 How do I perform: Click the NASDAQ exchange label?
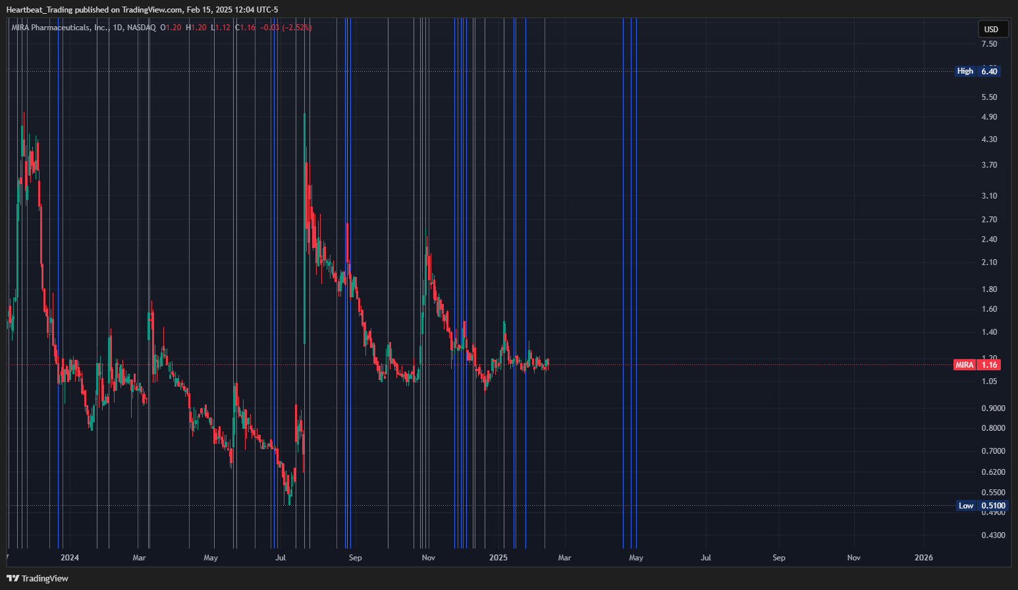142,28
